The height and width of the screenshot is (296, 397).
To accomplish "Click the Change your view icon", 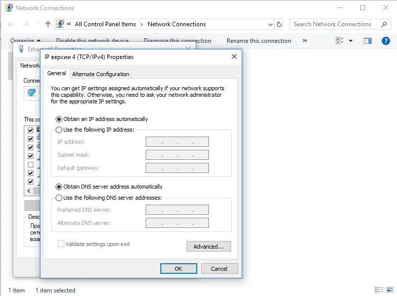I will [339, 41].
